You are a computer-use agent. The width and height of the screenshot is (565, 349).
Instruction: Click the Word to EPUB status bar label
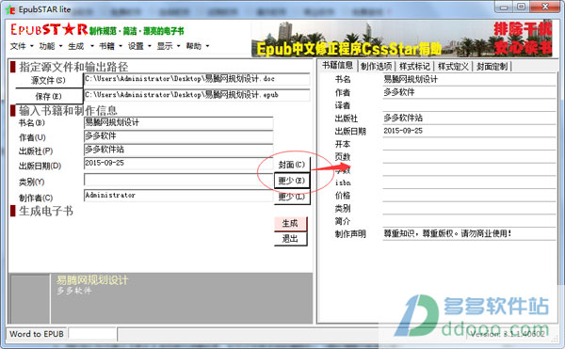pos(37,334)
